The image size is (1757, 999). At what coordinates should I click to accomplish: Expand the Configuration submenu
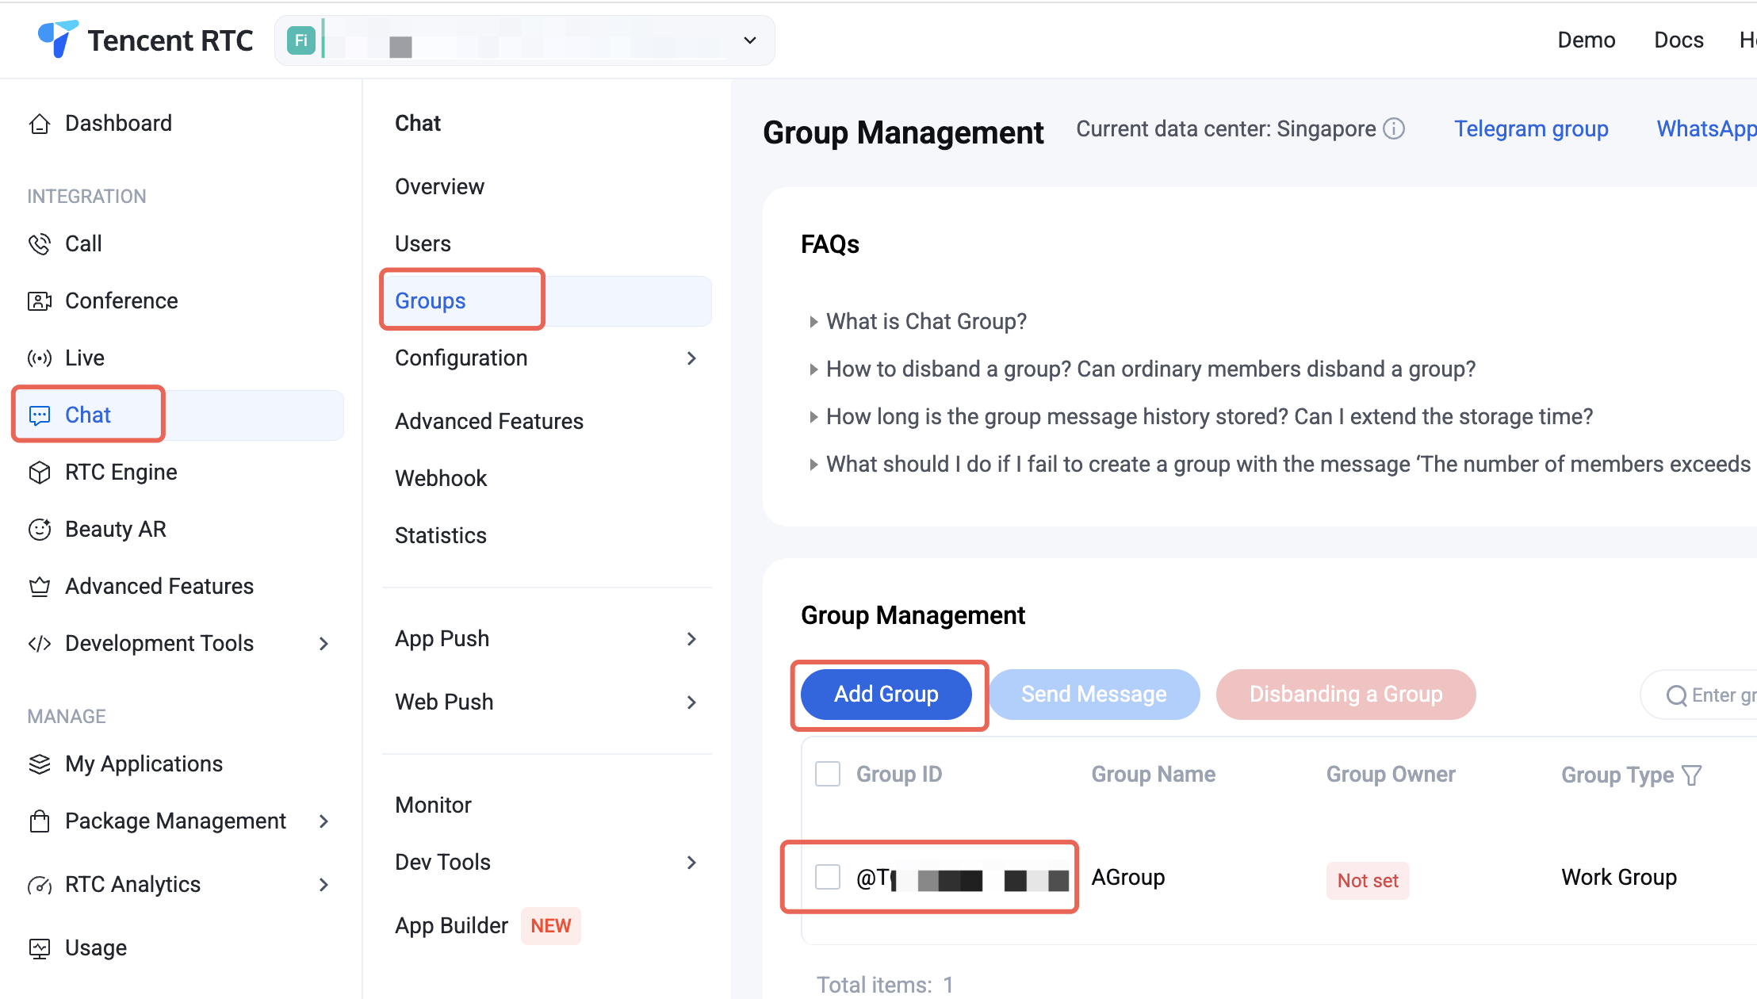pos(691,358)
